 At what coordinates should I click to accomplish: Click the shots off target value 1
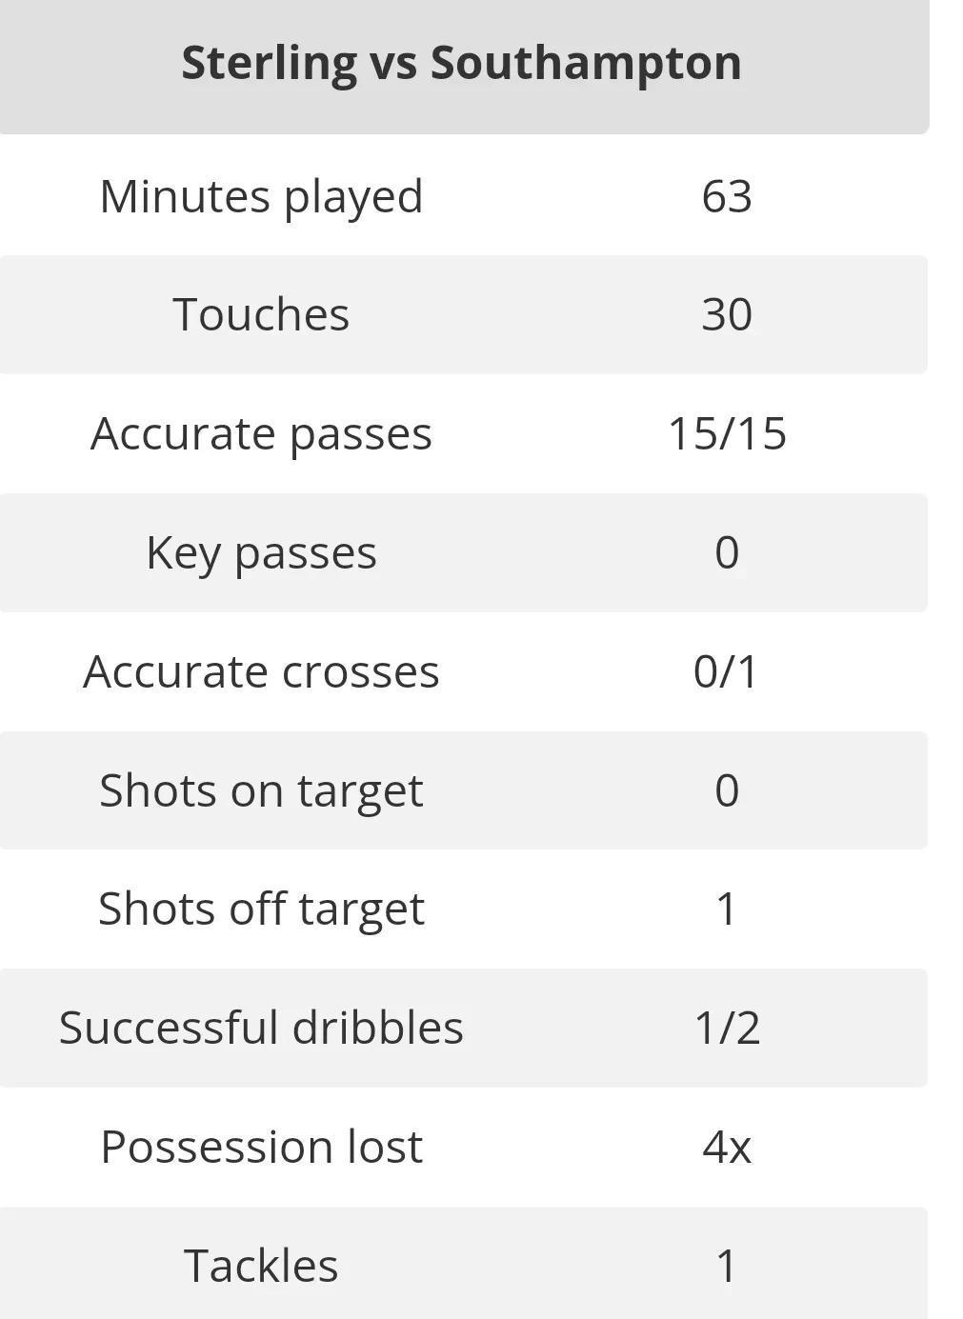(x=727, y=909)
